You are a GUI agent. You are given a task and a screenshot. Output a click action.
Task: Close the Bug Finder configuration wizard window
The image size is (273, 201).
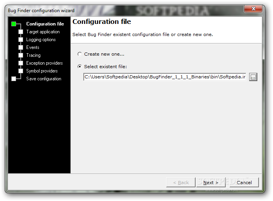pos(253,9)
